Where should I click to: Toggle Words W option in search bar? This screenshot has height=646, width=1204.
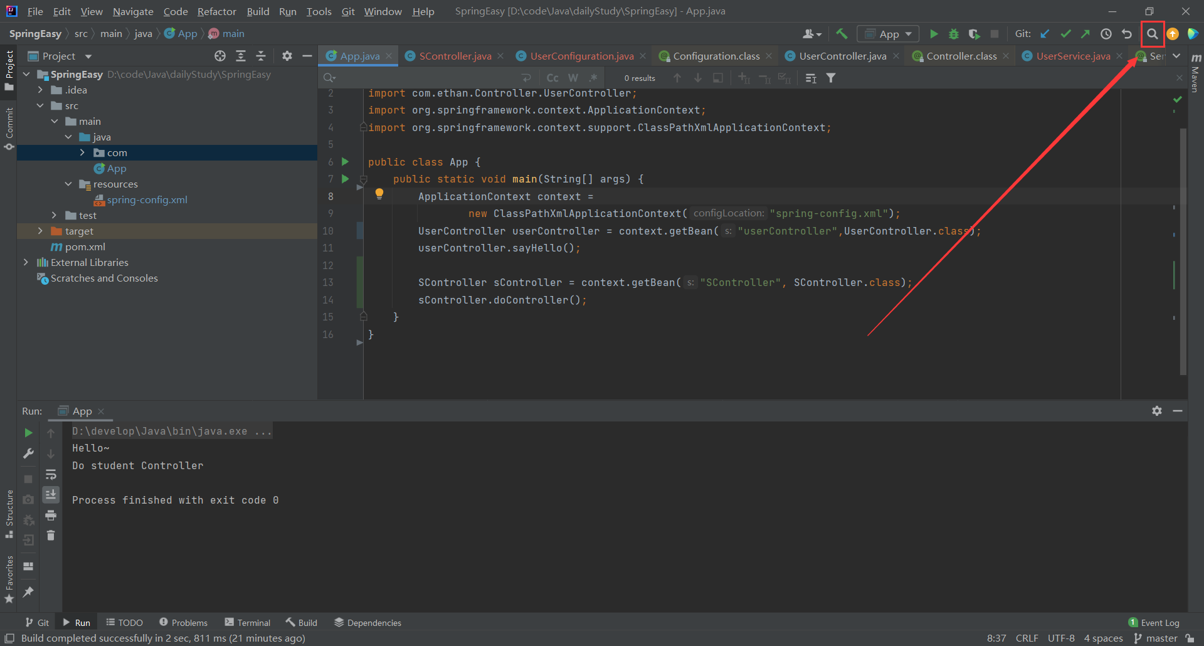click(x=573, y=78)
